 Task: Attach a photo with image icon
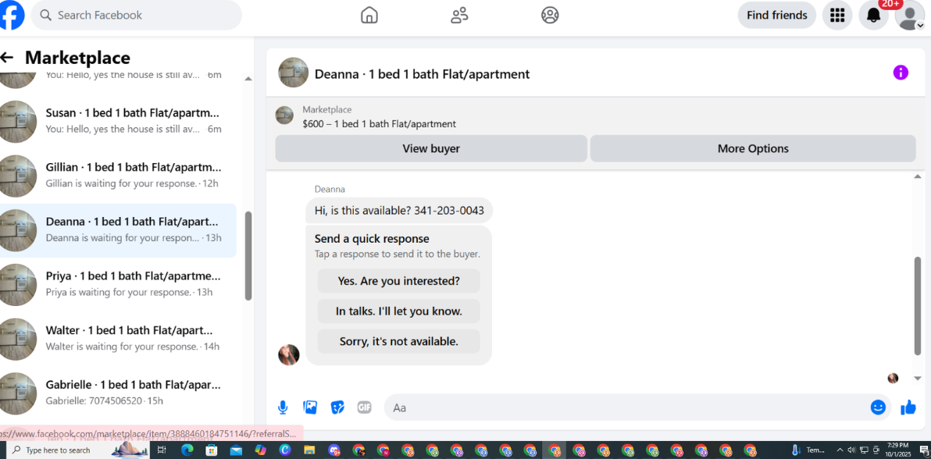pyautogui.click(x=310, y=407)
